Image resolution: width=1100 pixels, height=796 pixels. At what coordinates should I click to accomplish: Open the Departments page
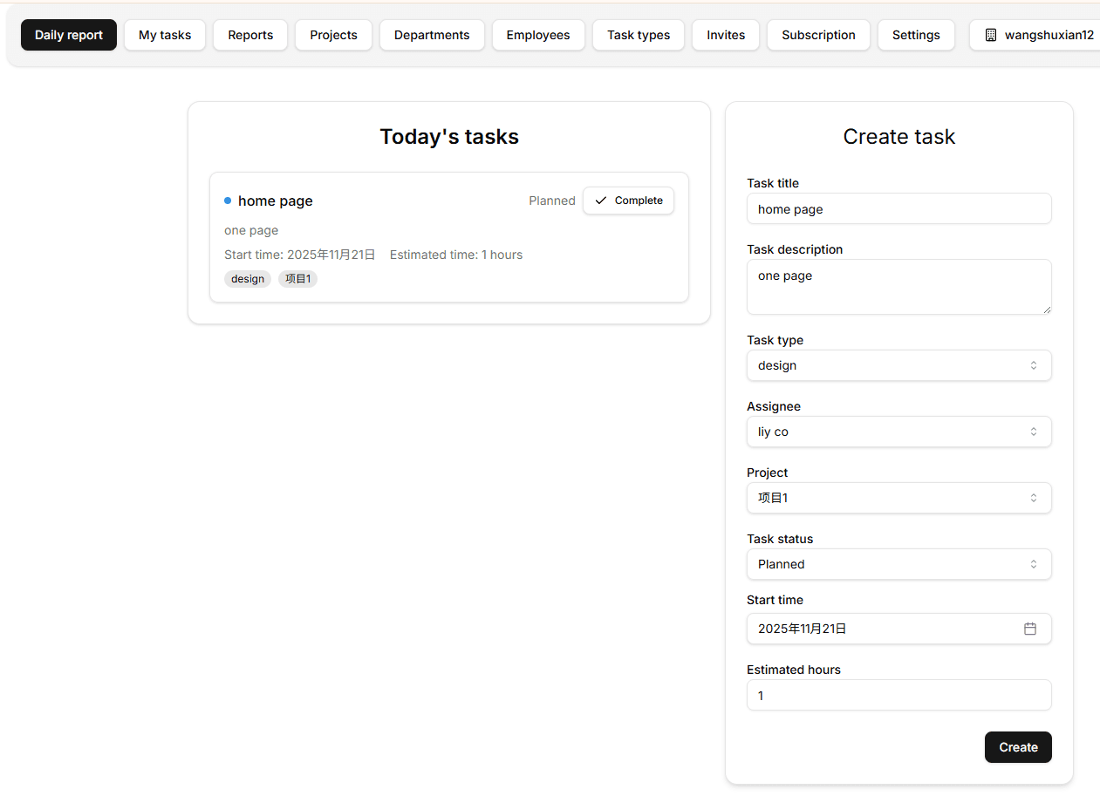pos(432,35)
